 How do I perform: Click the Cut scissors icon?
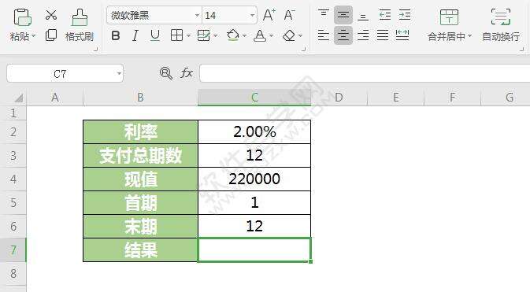click(51, 15)
